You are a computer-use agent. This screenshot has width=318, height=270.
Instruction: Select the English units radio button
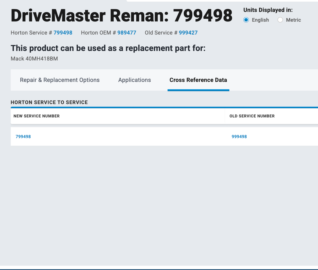246,20
